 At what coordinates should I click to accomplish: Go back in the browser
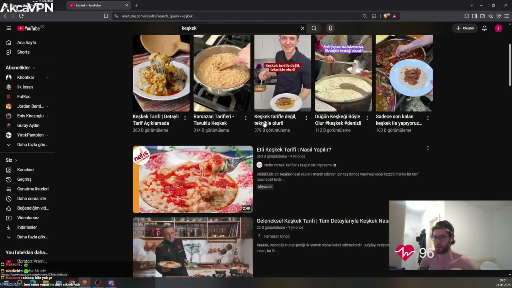5,16
